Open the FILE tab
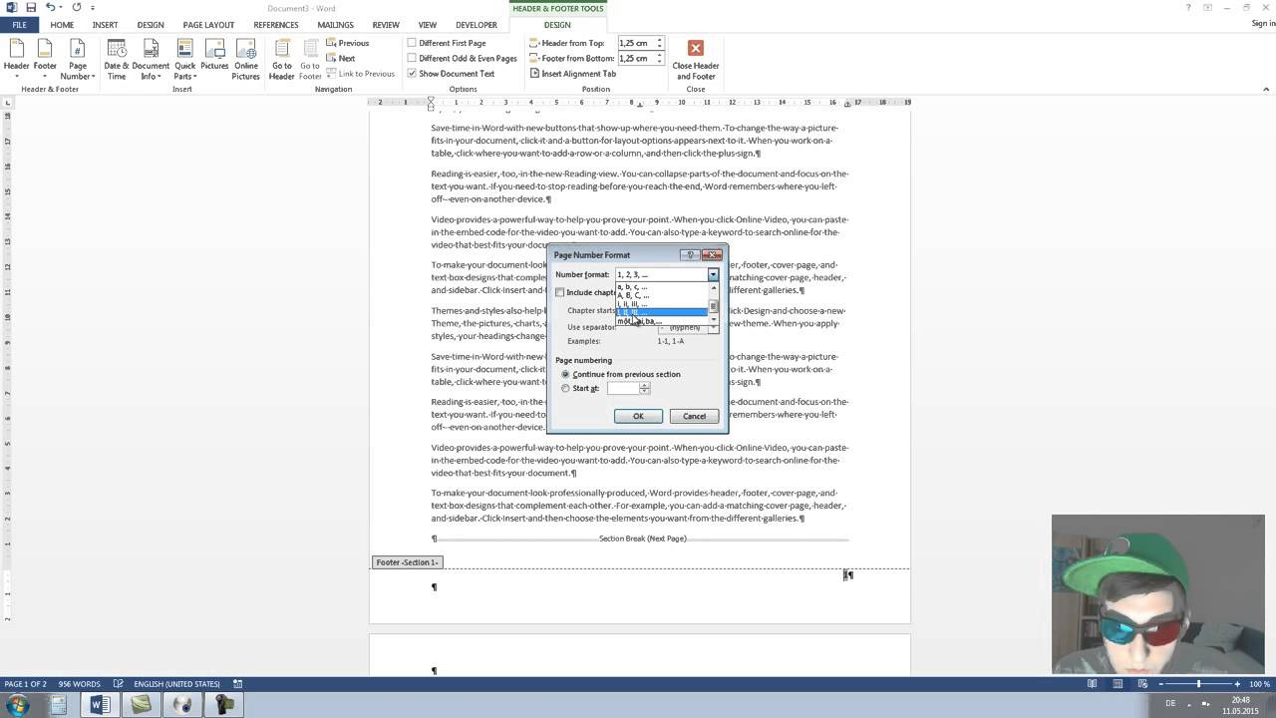 19,25
